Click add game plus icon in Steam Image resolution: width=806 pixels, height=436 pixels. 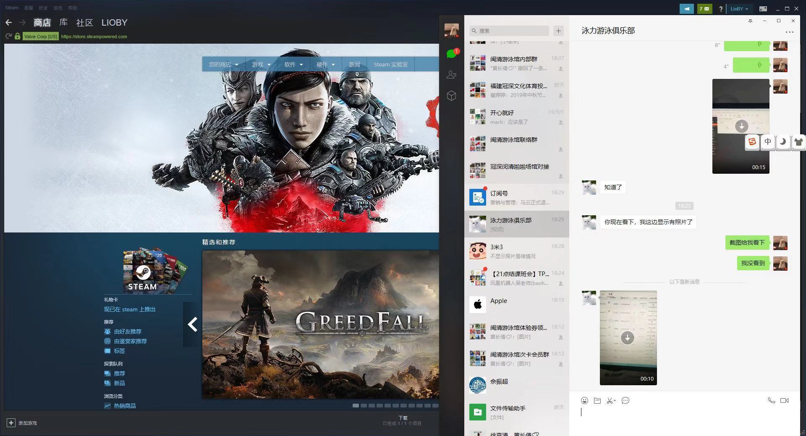click(11, 423)
